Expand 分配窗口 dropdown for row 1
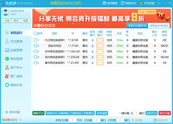The image size is (173, 124). [102, 40]
